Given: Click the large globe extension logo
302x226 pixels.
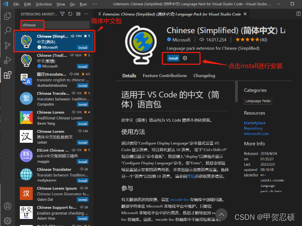Looking at the screenshot, I should 141,44.
